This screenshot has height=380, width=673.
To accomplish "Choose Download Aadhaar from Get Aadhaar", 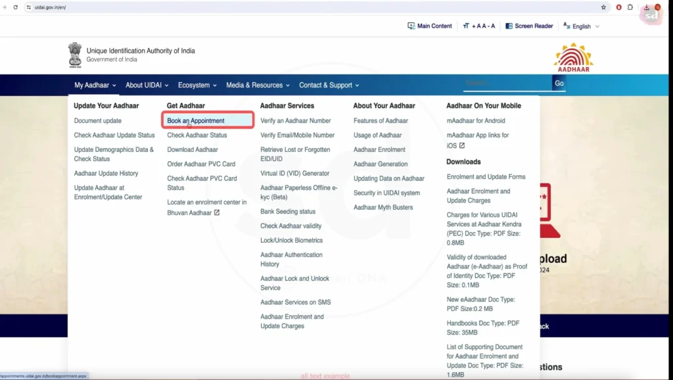I will pyautogui.click(x=193, y=150).
